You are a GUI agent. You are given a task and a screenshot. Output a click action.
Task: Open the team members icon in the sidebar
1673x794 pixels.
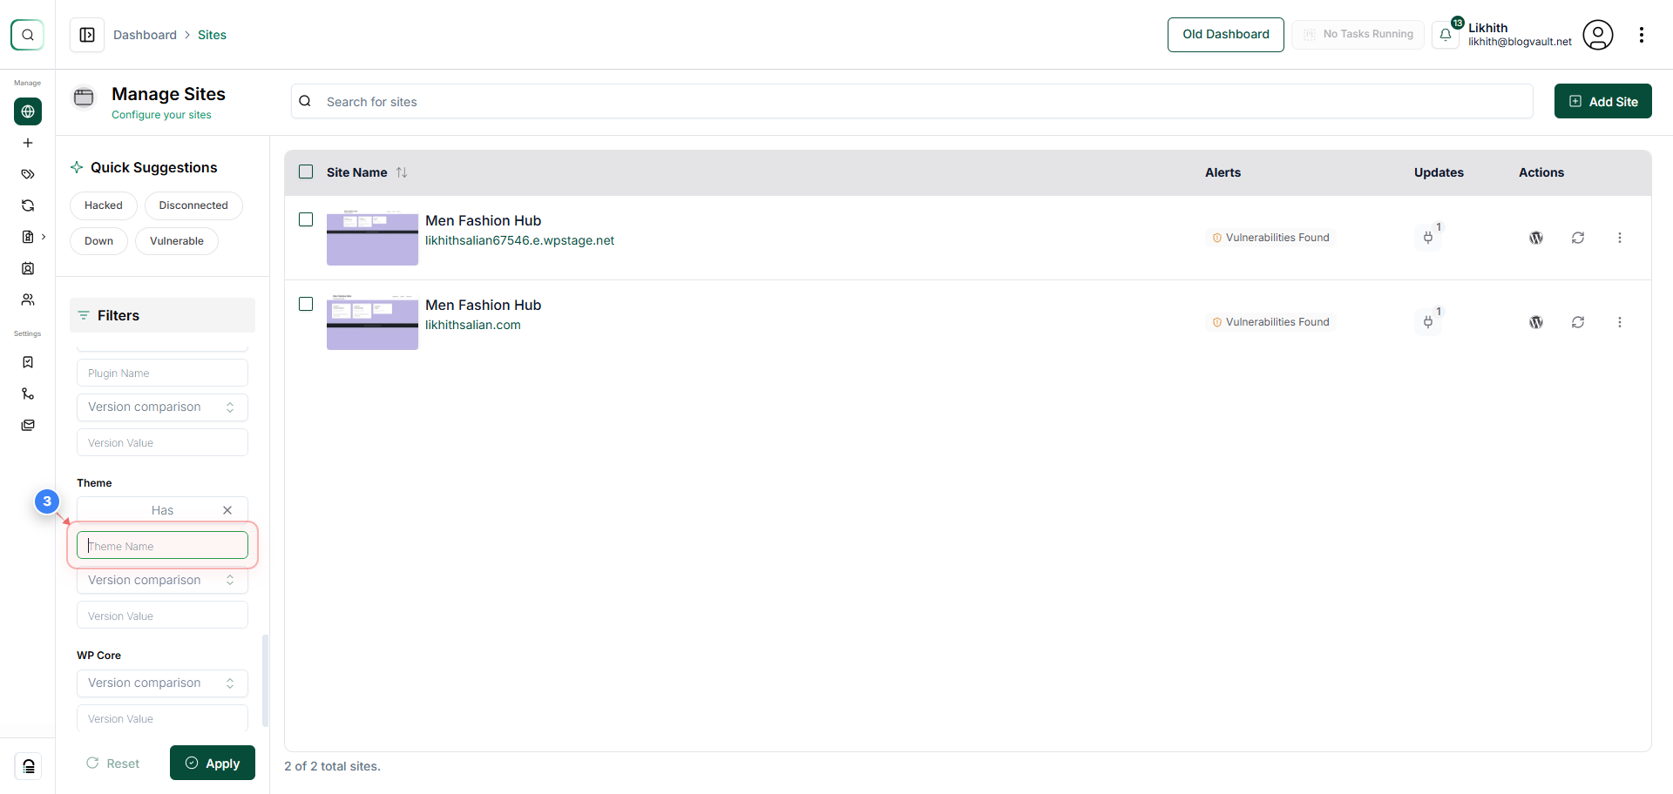(28, 299)
